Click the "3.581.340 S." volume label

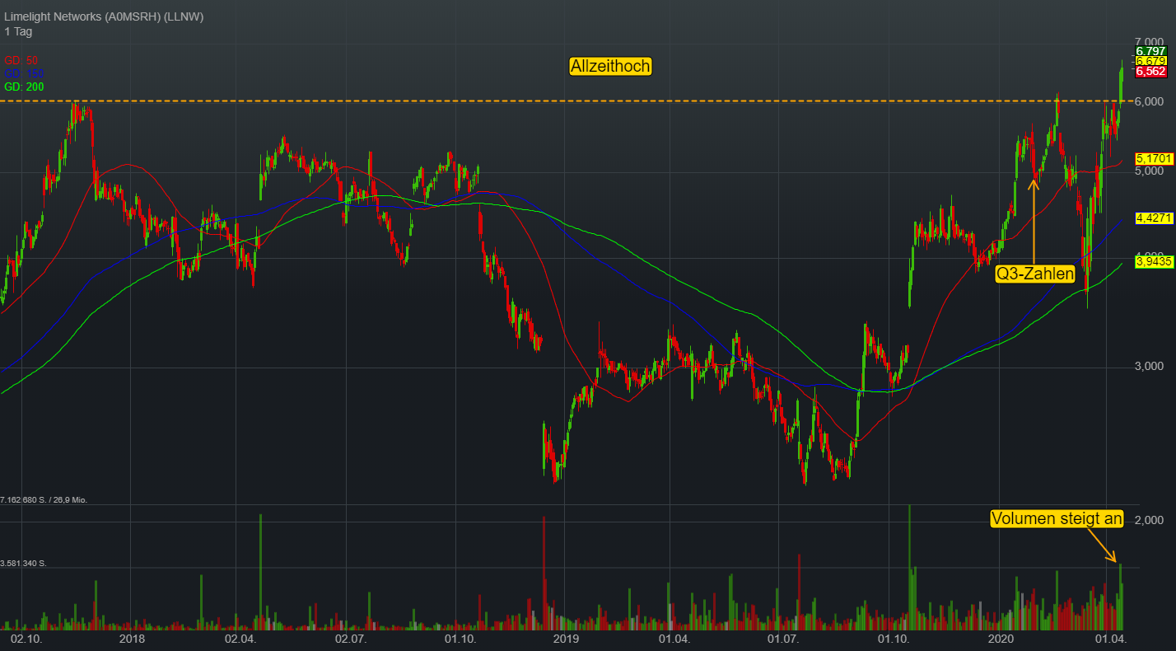[x=22, y=564]
